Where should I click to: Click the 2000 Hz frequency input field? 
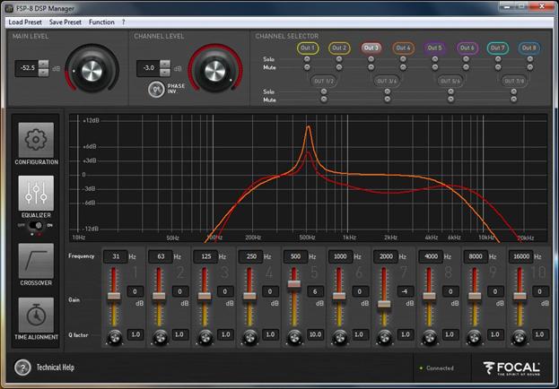coord(386,256)
